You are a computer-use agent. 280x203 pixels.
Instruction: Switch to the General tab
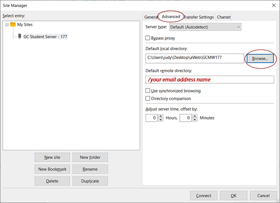click(x=151, y=17)
